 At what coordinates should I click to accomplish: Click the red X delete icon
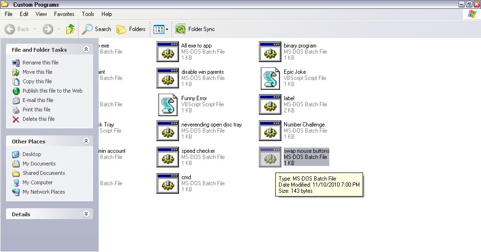tap(16, 119)
